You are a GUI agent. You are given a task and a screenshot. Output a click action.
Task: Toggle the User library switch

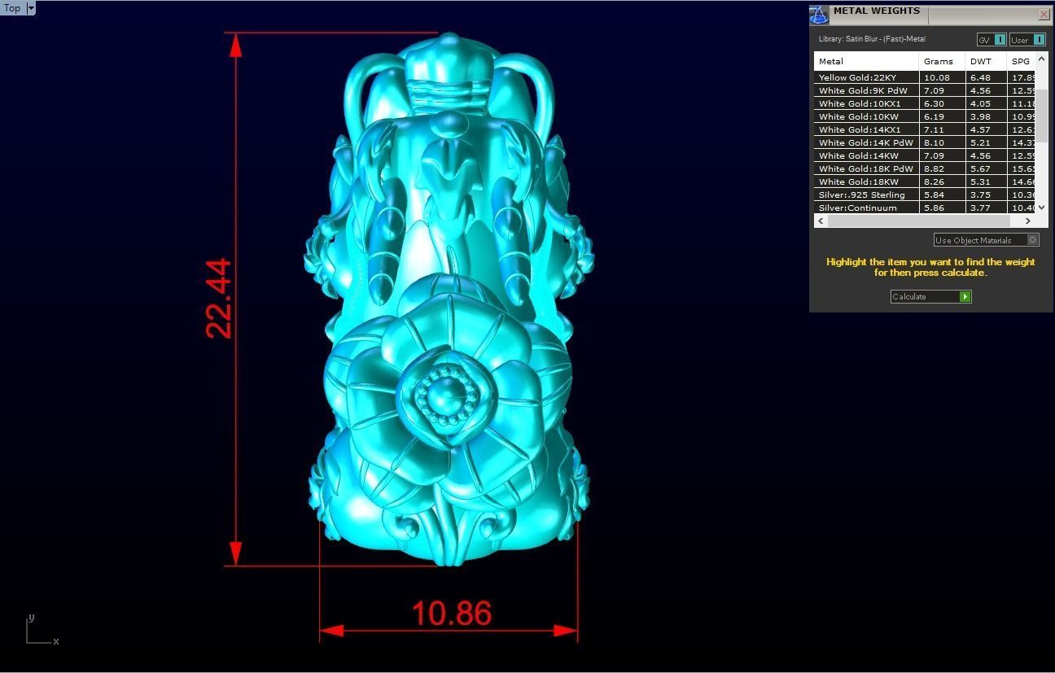[1027, 39]
